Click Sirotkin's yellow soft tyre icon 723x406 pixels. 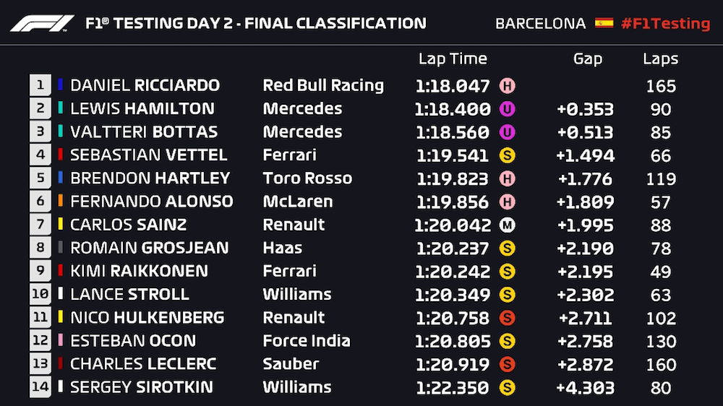pos(507,388)
